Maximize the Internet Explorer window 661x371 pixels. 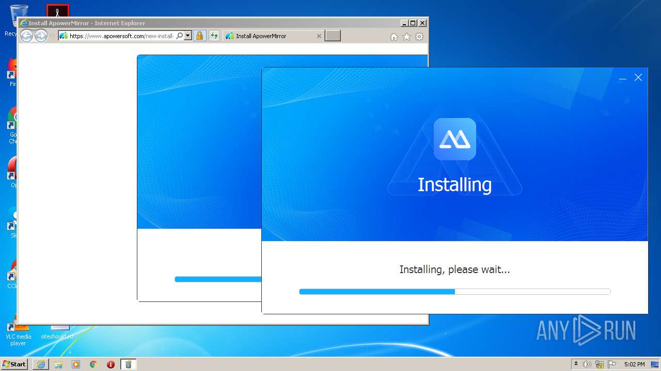413,23
